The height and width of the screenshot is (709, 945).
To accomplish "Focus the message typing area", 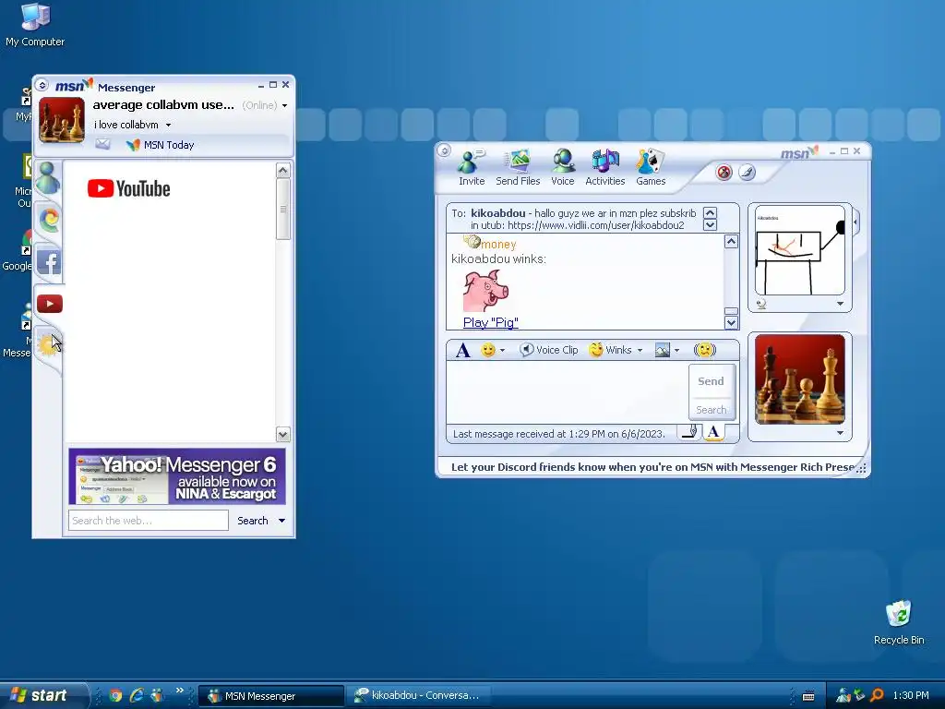I will 567,391.
